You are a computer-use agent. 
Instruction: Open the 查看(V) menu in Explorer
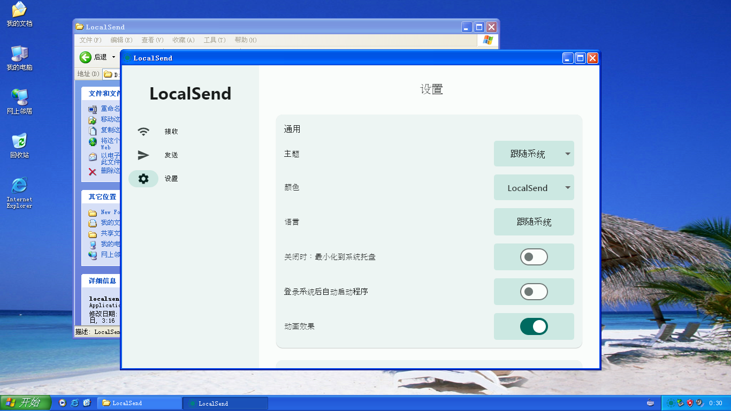click(x=152, y=40)
